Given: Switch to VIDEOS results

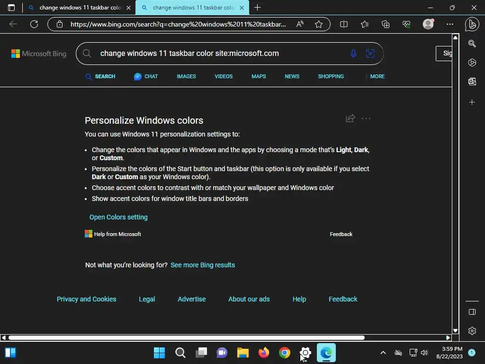Looking at the screenshot, I should [x=224, y=76].
